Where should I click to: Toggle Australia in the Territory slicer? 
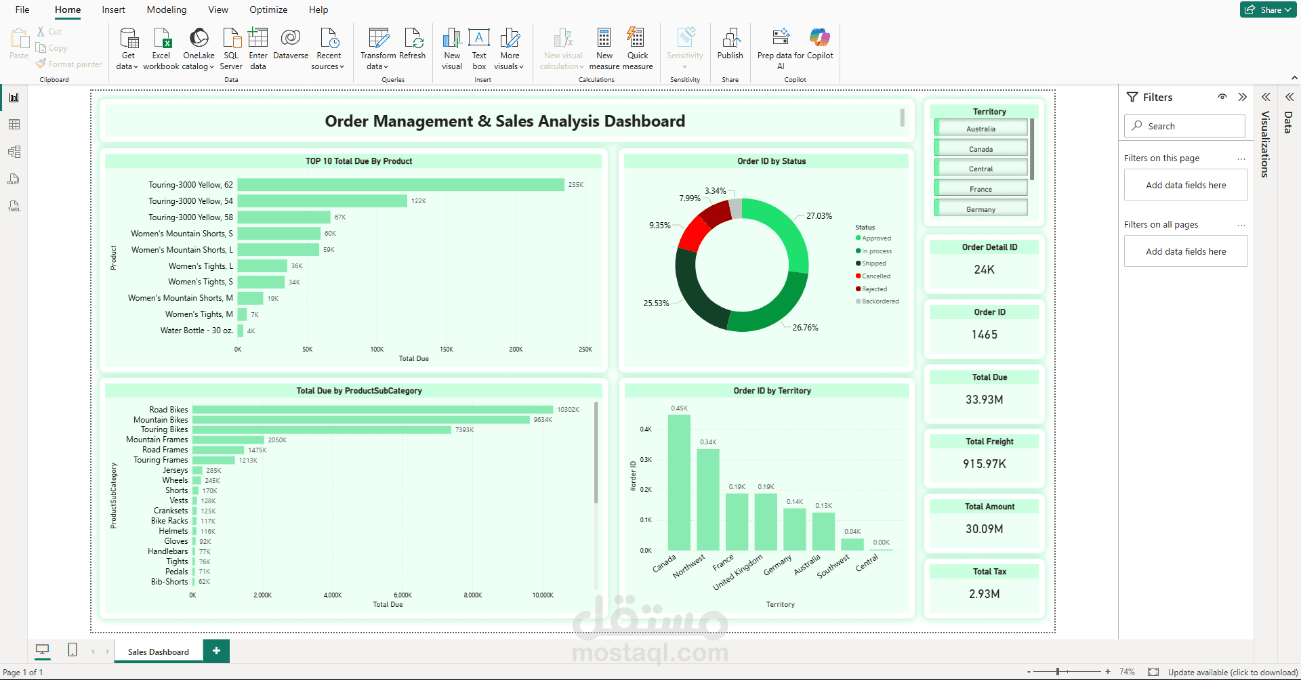(980, 129)
